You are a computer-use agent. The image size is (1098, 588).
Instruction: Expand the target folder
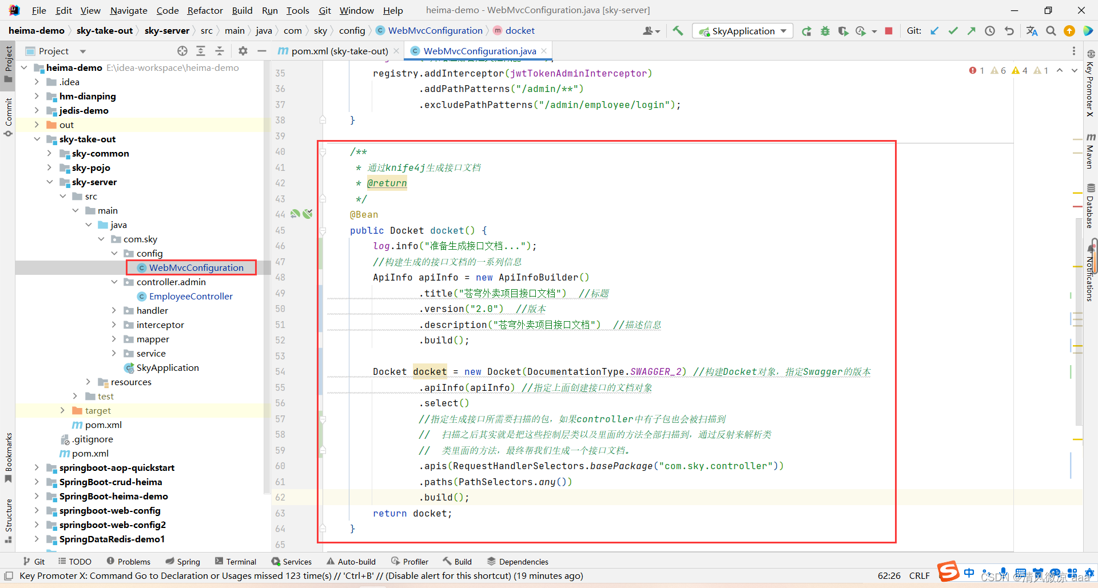pyautogui.click(x=62, y=410)
